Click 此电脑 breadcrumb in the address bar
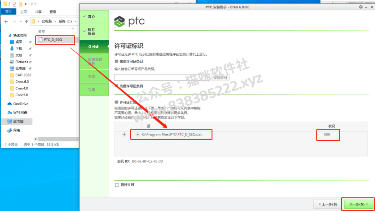 click(x=47, y=21)
